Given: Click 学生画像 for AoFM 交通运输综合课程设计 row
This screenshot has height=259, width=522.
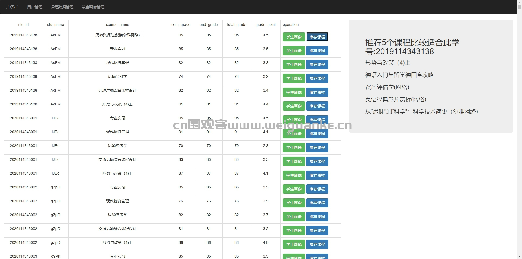Looking at the screenshot, I should click(x=294, y=92).
